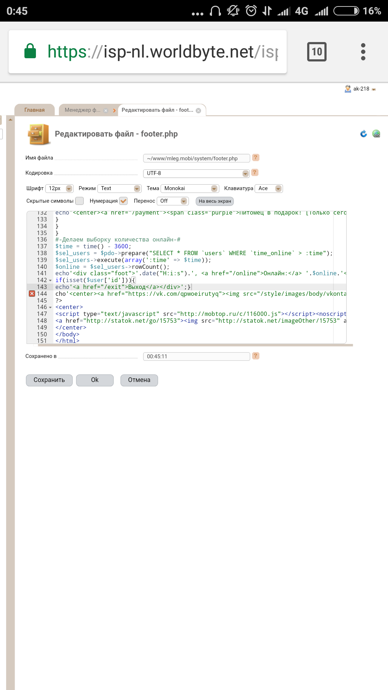Click the error marker on line 144
Image resolution: width=388 pixels, height=690 pixels.
click(32, 294)
